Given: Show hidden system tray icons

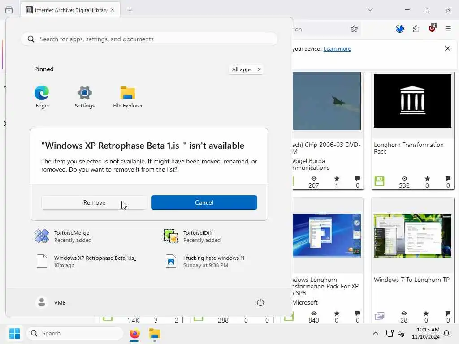Looking at the screenshot, I should 376,333.
